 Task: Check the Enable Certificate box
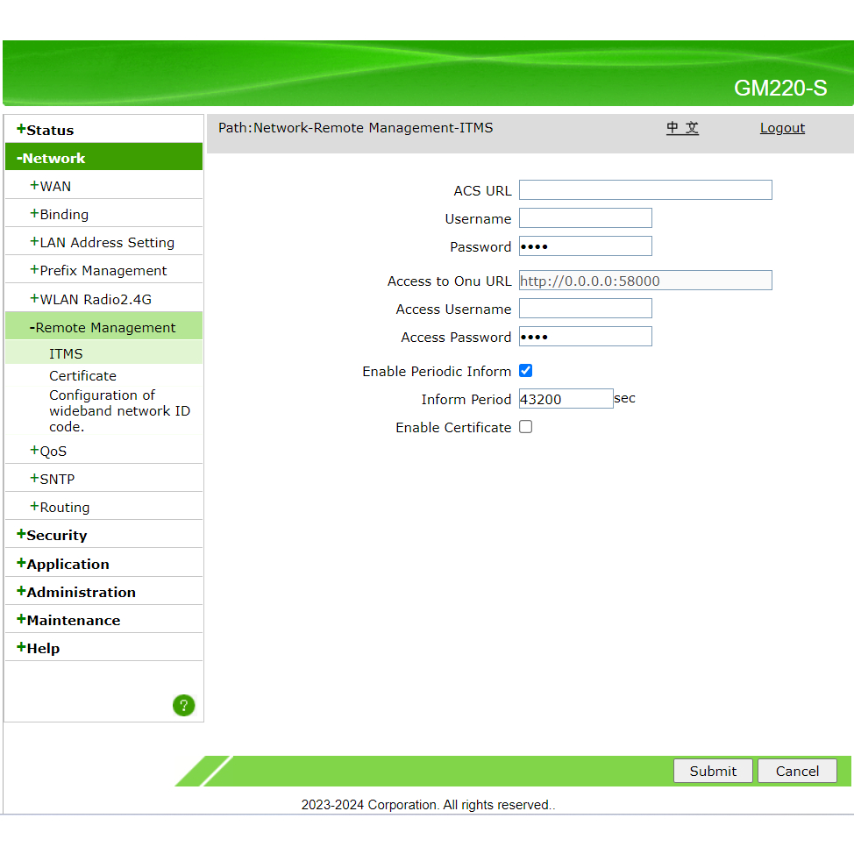[x=526, y=427]
